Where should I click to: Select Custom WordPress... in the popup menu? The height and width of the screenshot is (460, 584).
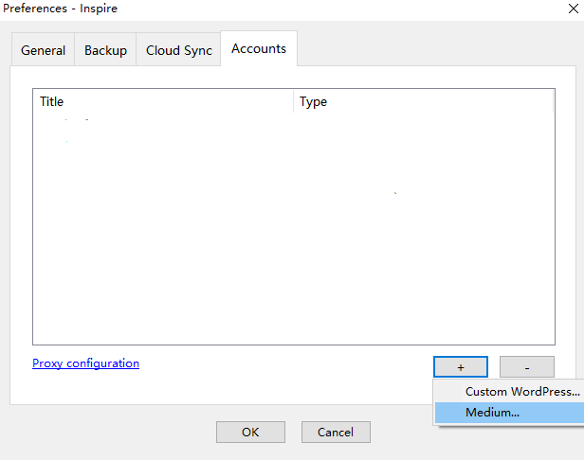click(521, 391)
